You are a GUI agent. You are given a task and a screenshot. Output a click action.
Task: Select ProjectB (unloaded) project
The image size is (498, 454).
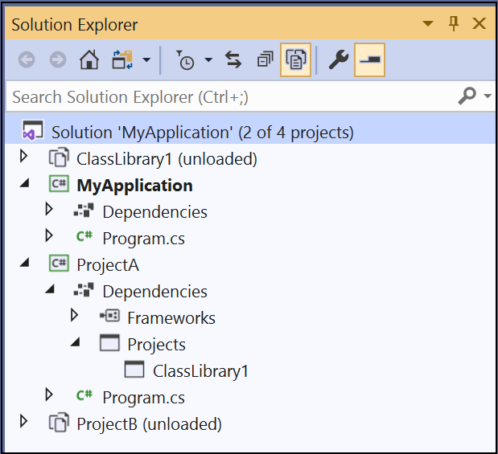pos(150,424)
